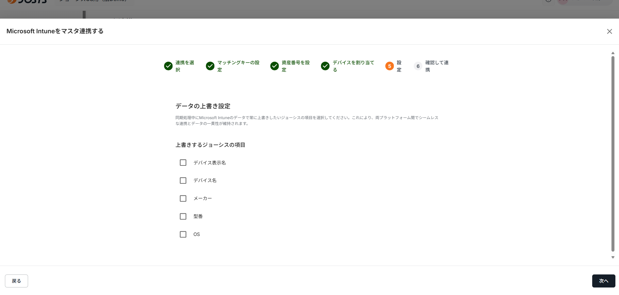The height and width of the screenshot is (295, 619).
Task: Click the gray step 6 circle icon
Action: coord(418,66)
